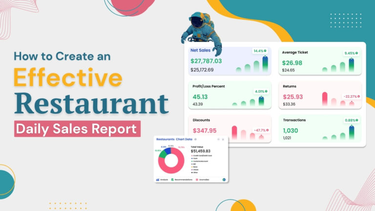Click the Other legend entry
The image size is (375, 211).
pos(195,172)
